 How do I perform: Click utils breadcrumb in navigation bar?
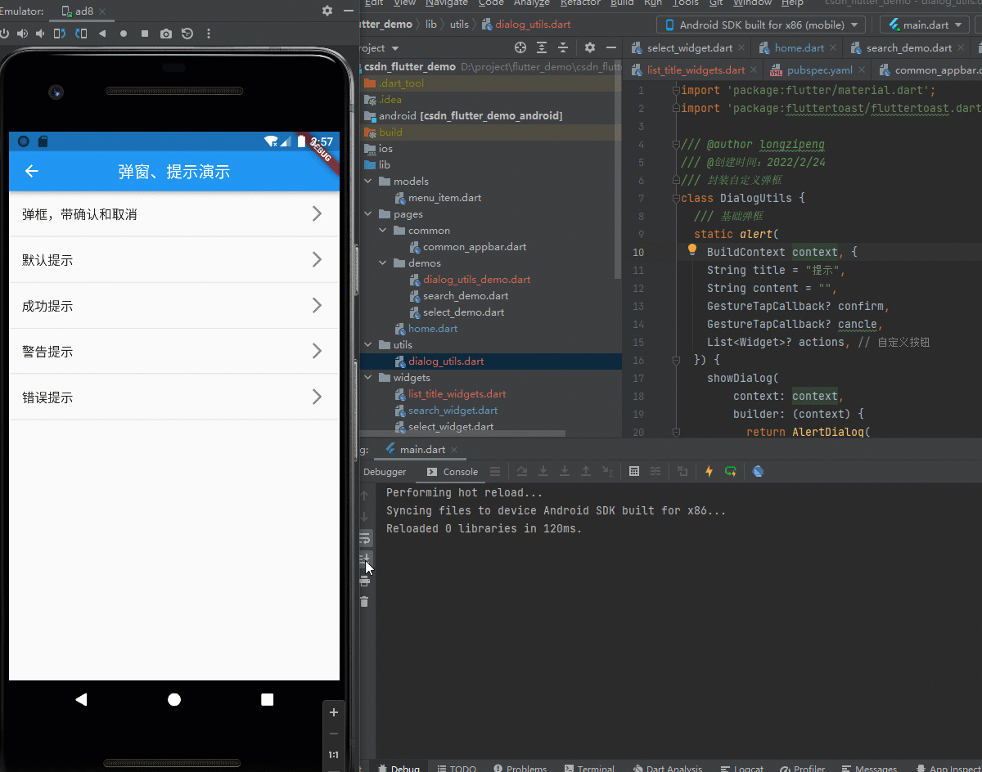tap(459, 25)
